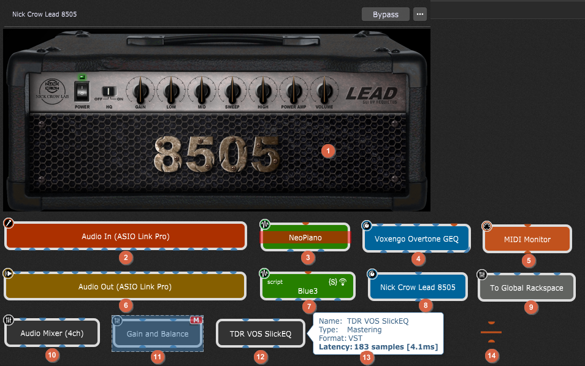Click the Nick Crow Lab logo badge
Image resolution: width=585 pixels, height=366 pixels.
pyautogui.click(x=52, y=92)
